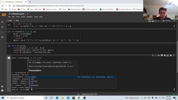Open the Editing mode dropdown
The height and width of the screenshot is (100, 178).
tap(167, 21)
